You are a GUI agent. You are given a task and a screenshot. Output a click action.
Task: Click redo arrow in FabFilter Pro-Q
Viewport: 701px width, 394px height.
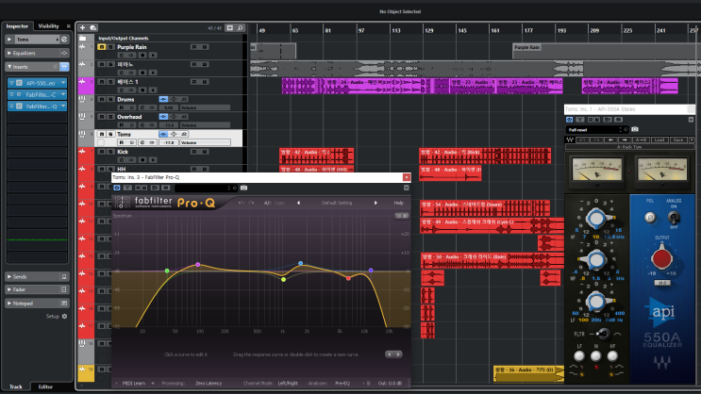coord(251,203)
